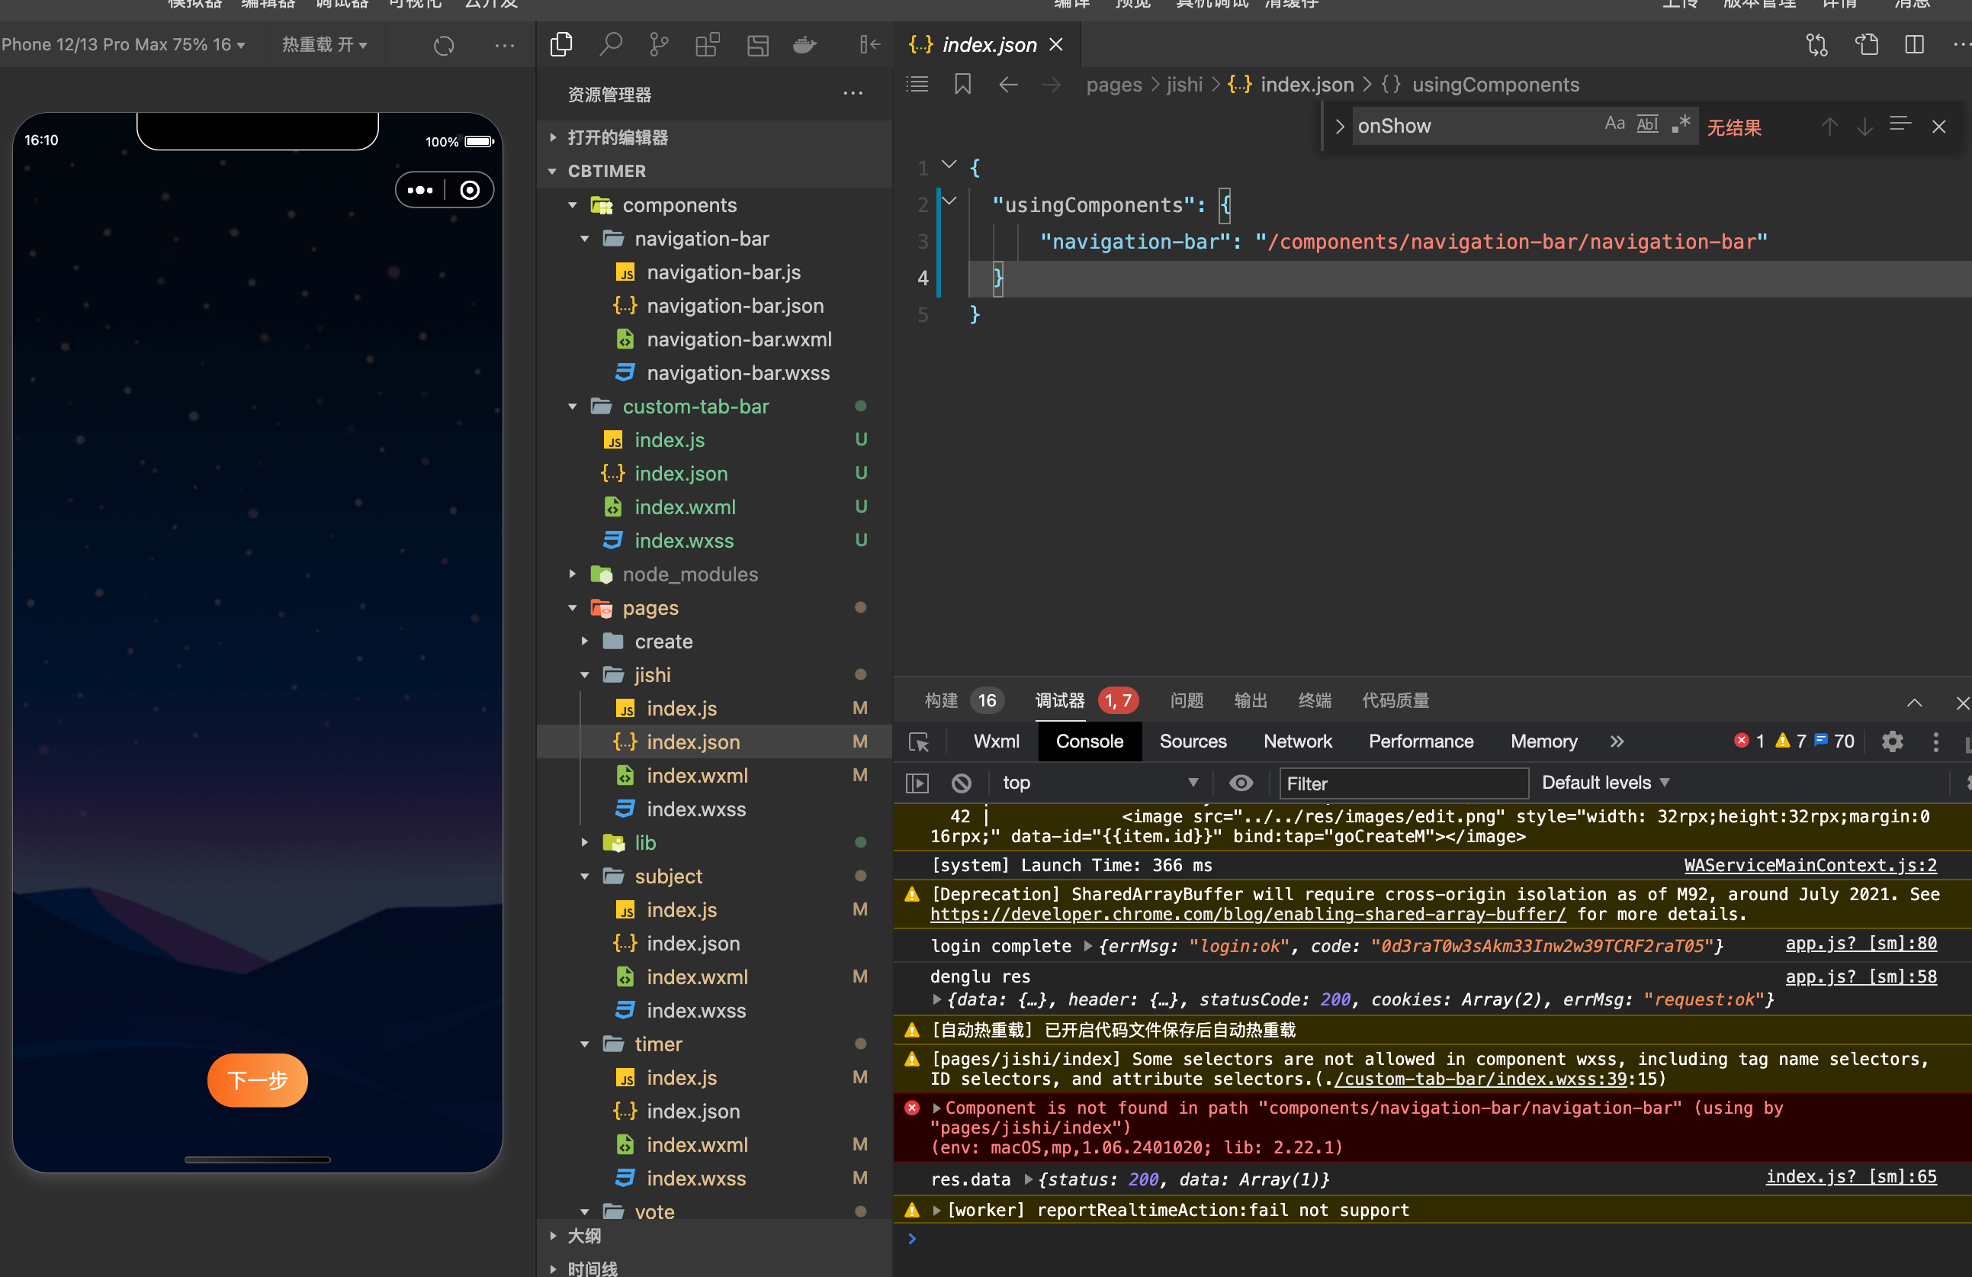This screenshot has height=1277, width=1972.
Task: Click the simulator refresh icon
Action: click(444, 46)
